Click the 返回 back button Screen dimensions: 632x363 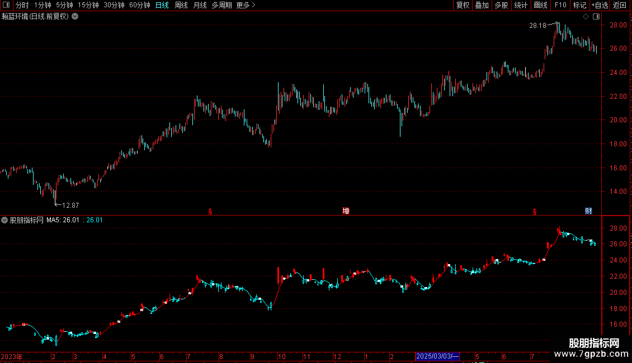(x=620, y=5)
